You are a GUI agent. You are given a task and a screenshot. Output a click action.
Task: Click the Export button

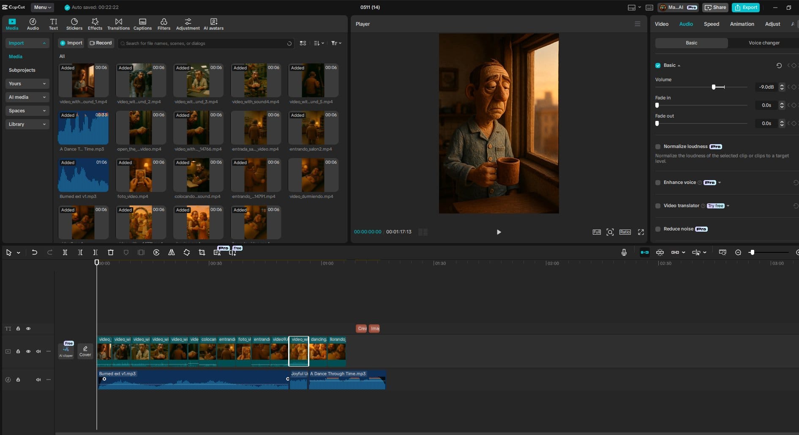746,7
